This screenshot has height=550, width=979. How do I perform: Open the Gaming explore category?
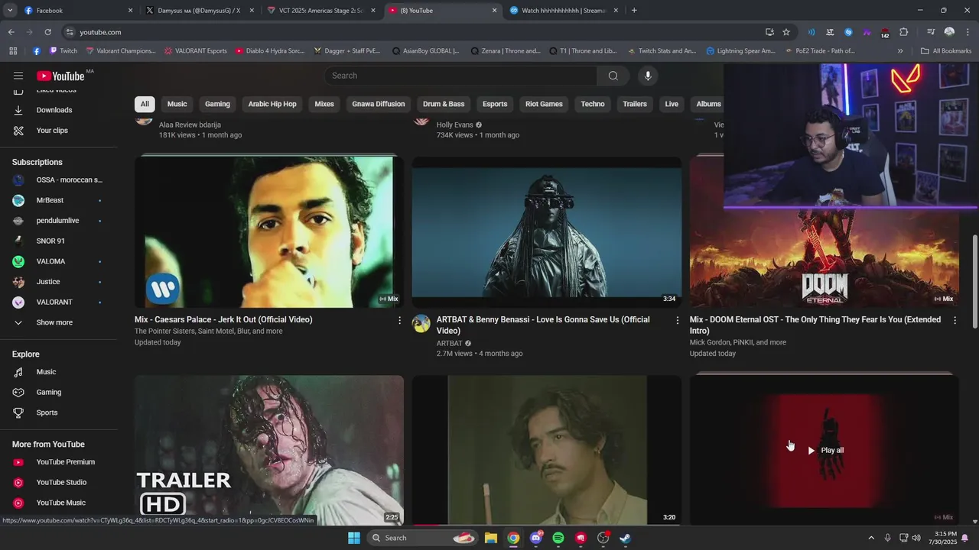(48, 393)
